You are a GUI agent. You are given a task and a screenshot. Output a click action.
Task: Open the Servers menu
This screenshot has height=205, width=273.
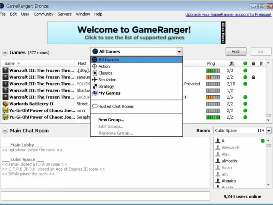coord(64,14)
